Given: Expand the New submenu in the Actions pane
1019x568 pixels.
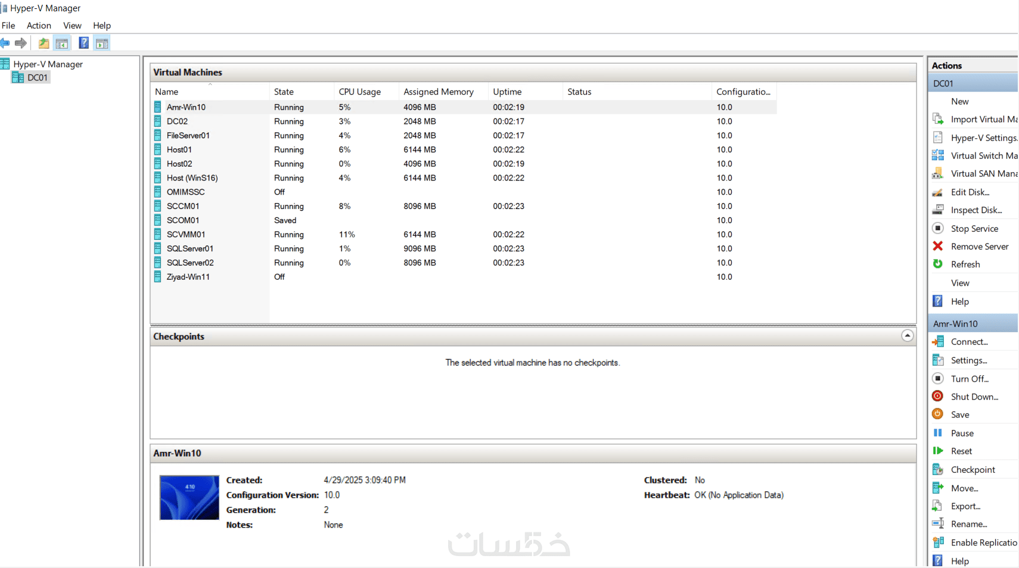Looking at the screenshot, I should click(x=960, y=101).
